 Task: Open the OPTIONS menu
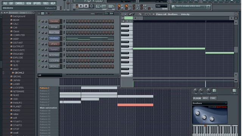click(x=37, y=3)
